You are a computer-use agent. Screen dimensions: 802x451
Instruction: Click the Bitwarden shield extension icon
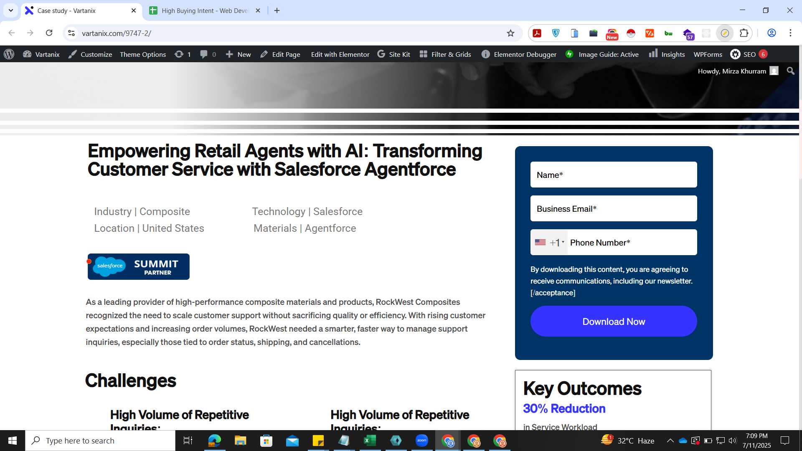coord(556,33)
